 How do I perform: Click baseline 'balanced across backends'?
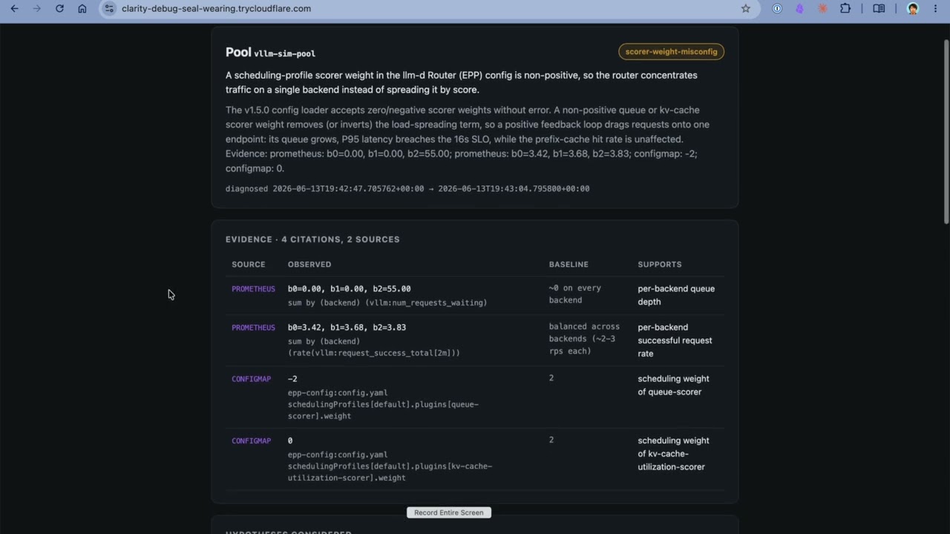point(584,338)
